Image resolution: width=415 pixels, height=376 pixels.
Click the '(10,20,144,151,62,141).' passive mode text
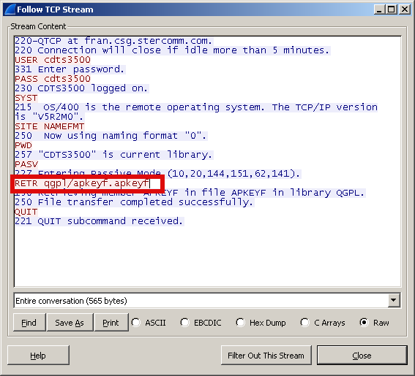[x=233, y=174]
